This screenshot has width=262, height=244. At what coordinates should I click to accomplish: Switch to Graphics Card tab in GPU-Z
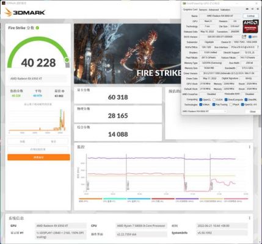[190, 10]
